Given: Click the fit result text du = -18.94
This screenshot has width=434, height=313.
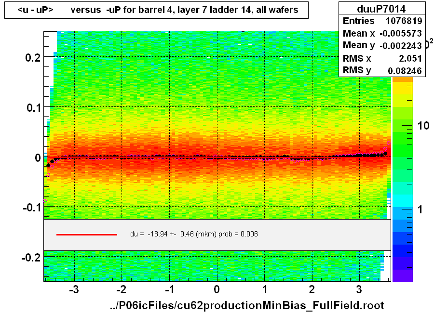Looking at the screenshot, I should click(194, 234).
